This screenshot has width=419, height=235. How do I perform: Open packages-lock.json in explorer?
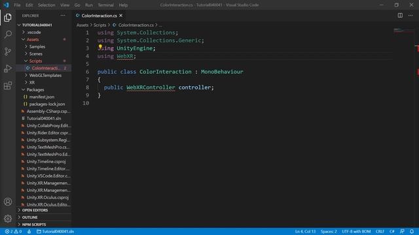(x=47, y=104)
